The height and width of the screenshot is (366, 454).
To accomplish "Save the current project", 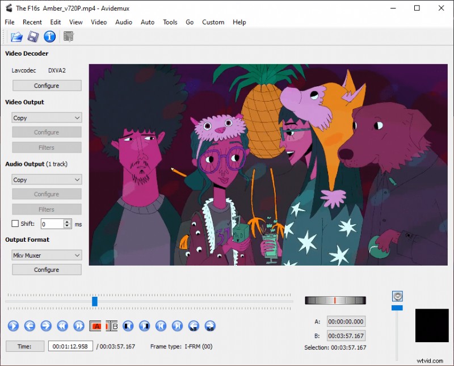I will pos(33,36).
